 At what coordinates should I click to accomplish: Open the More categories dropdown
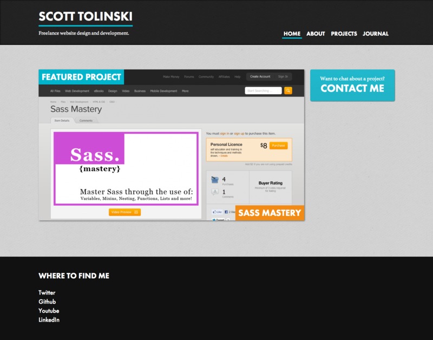pos(185,90)
